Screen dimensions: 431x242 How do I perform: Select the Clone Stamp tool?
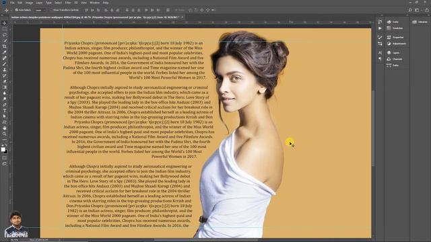point(5,70)
